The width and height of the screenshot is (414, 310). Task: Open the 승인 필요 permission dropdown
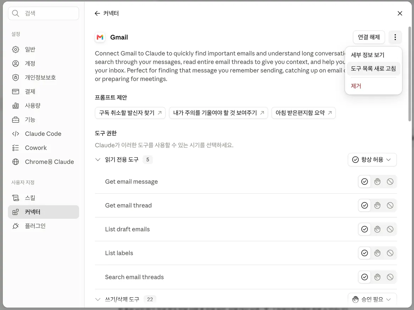click(x=372, y=299)
